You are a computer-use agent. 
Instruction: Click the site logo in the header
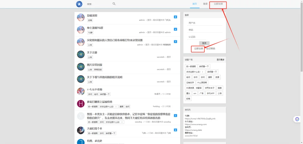click(x=79, y=4)
